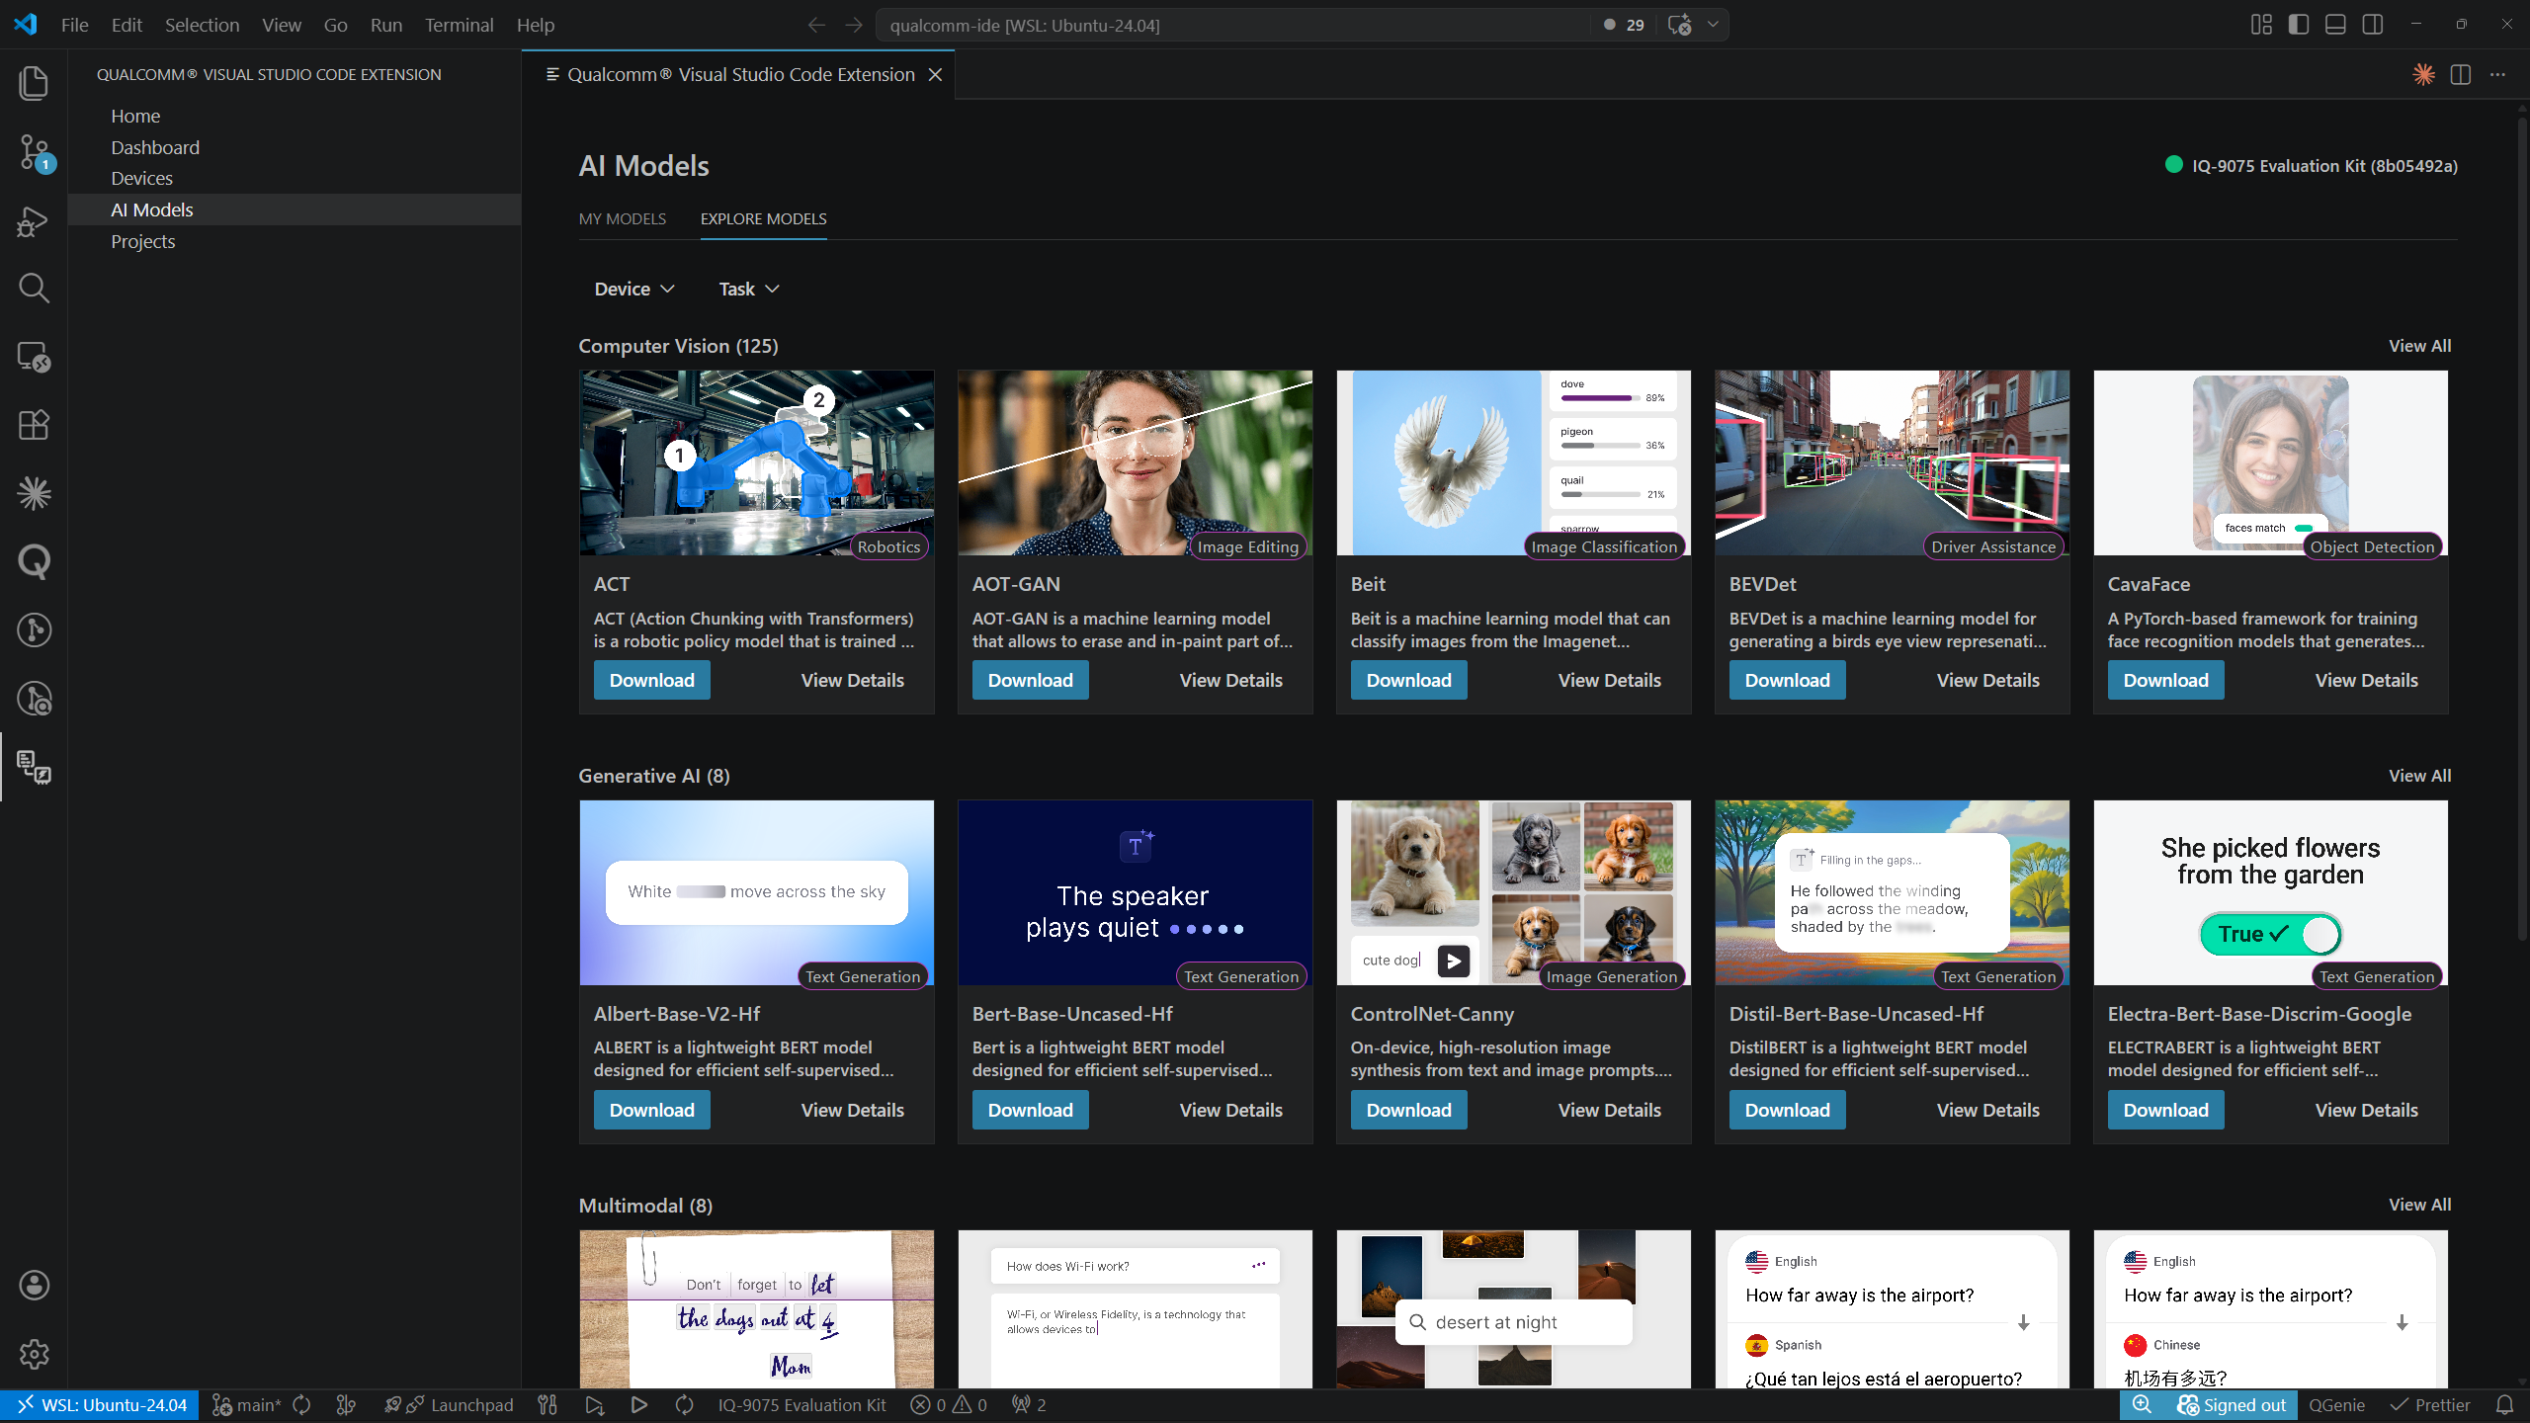Click the Bert-Base-Uncased-Hf thumbnail
Viewport: 2530px width, 1423px height.
point(1135,892)
